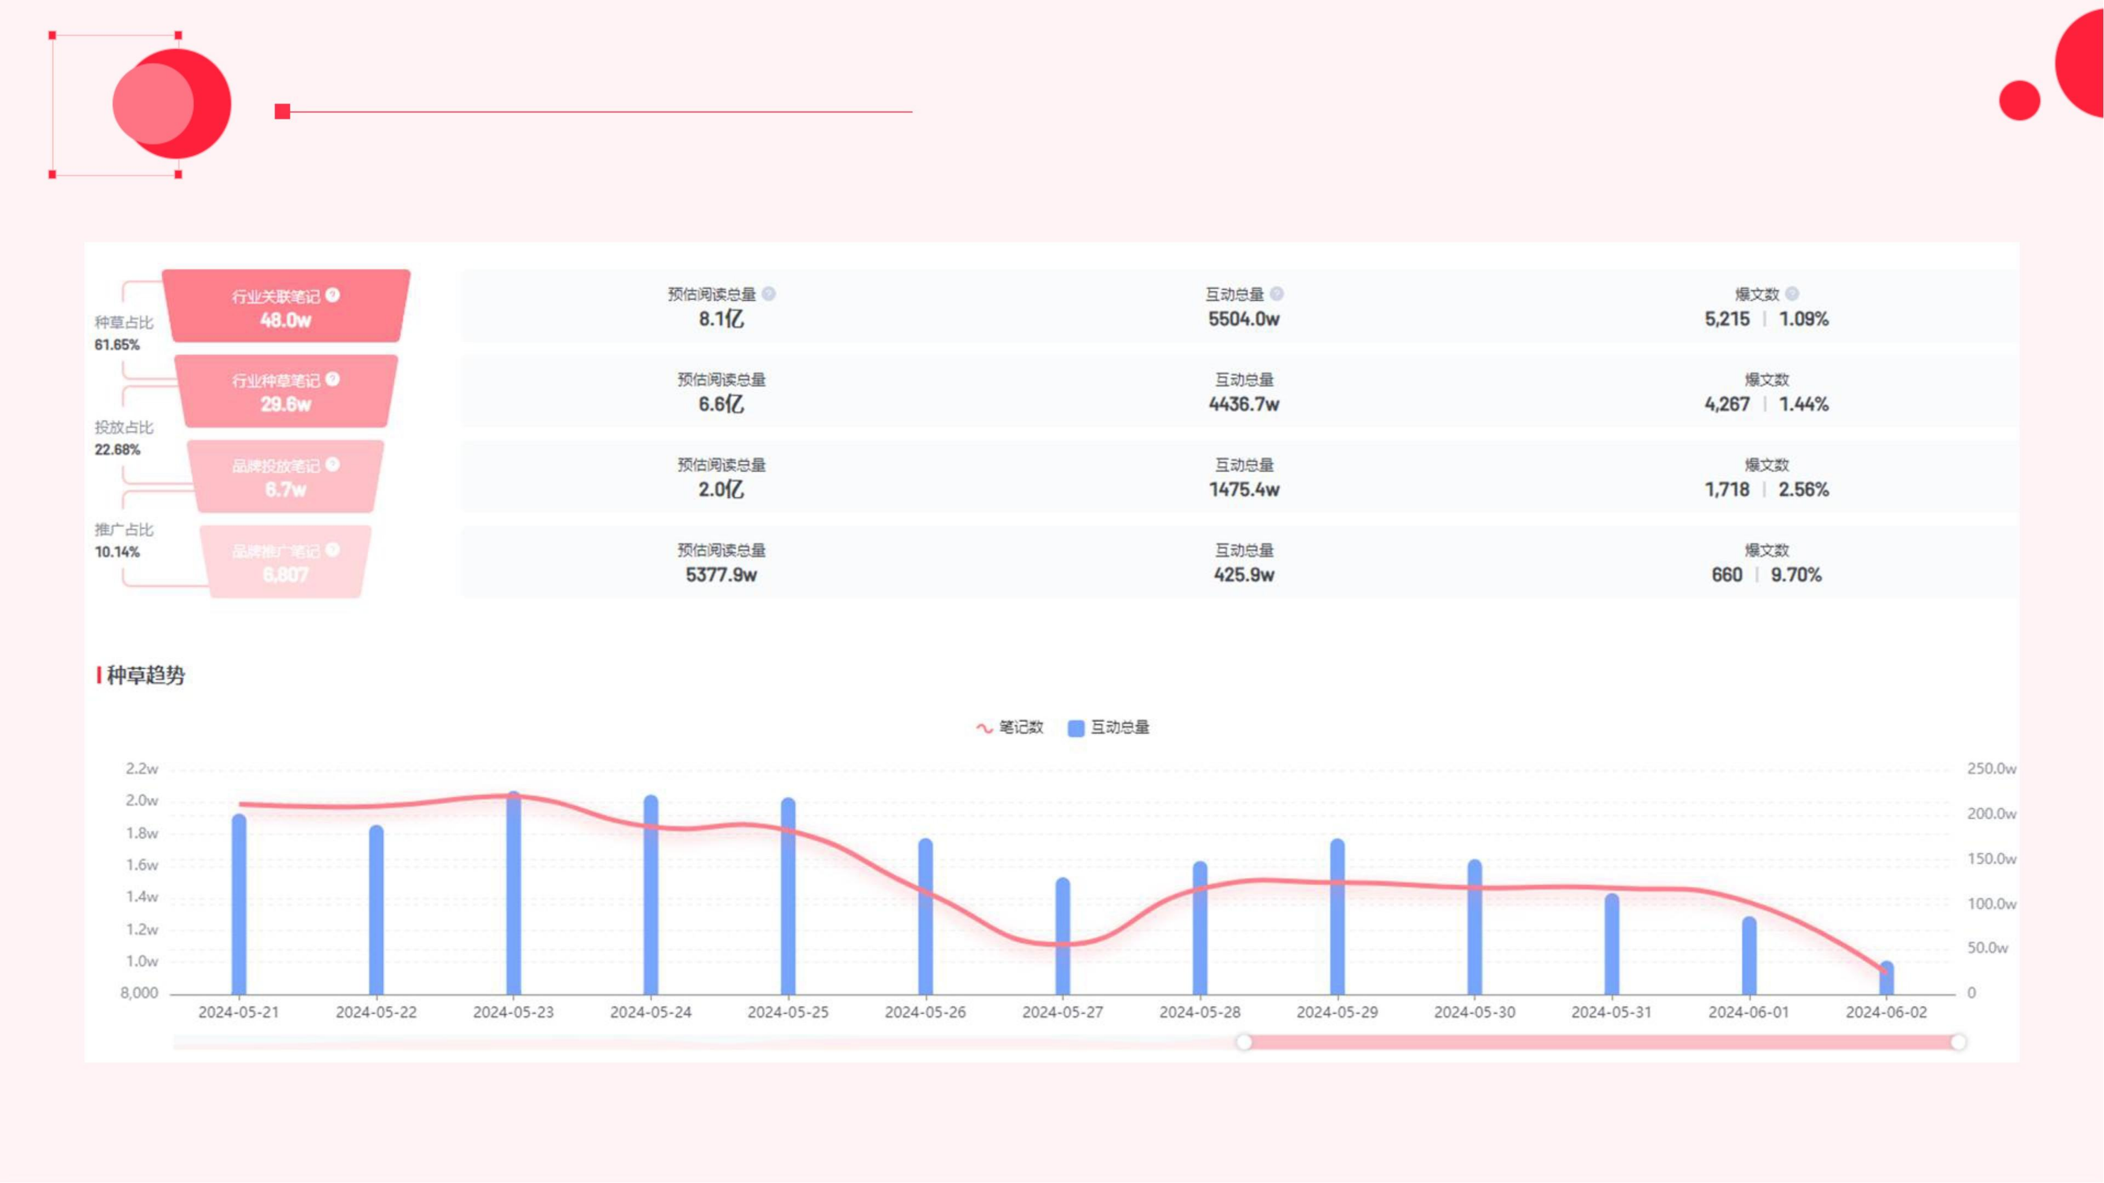The height and width of the screenshot is (1183, 2104).
Task: Click the small red square at line start
Action: [x=283, y=111]
